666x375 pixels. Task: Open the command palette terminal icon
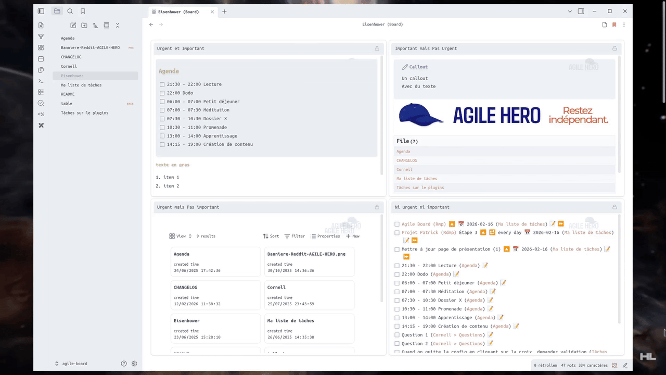[x=41, y=81]
